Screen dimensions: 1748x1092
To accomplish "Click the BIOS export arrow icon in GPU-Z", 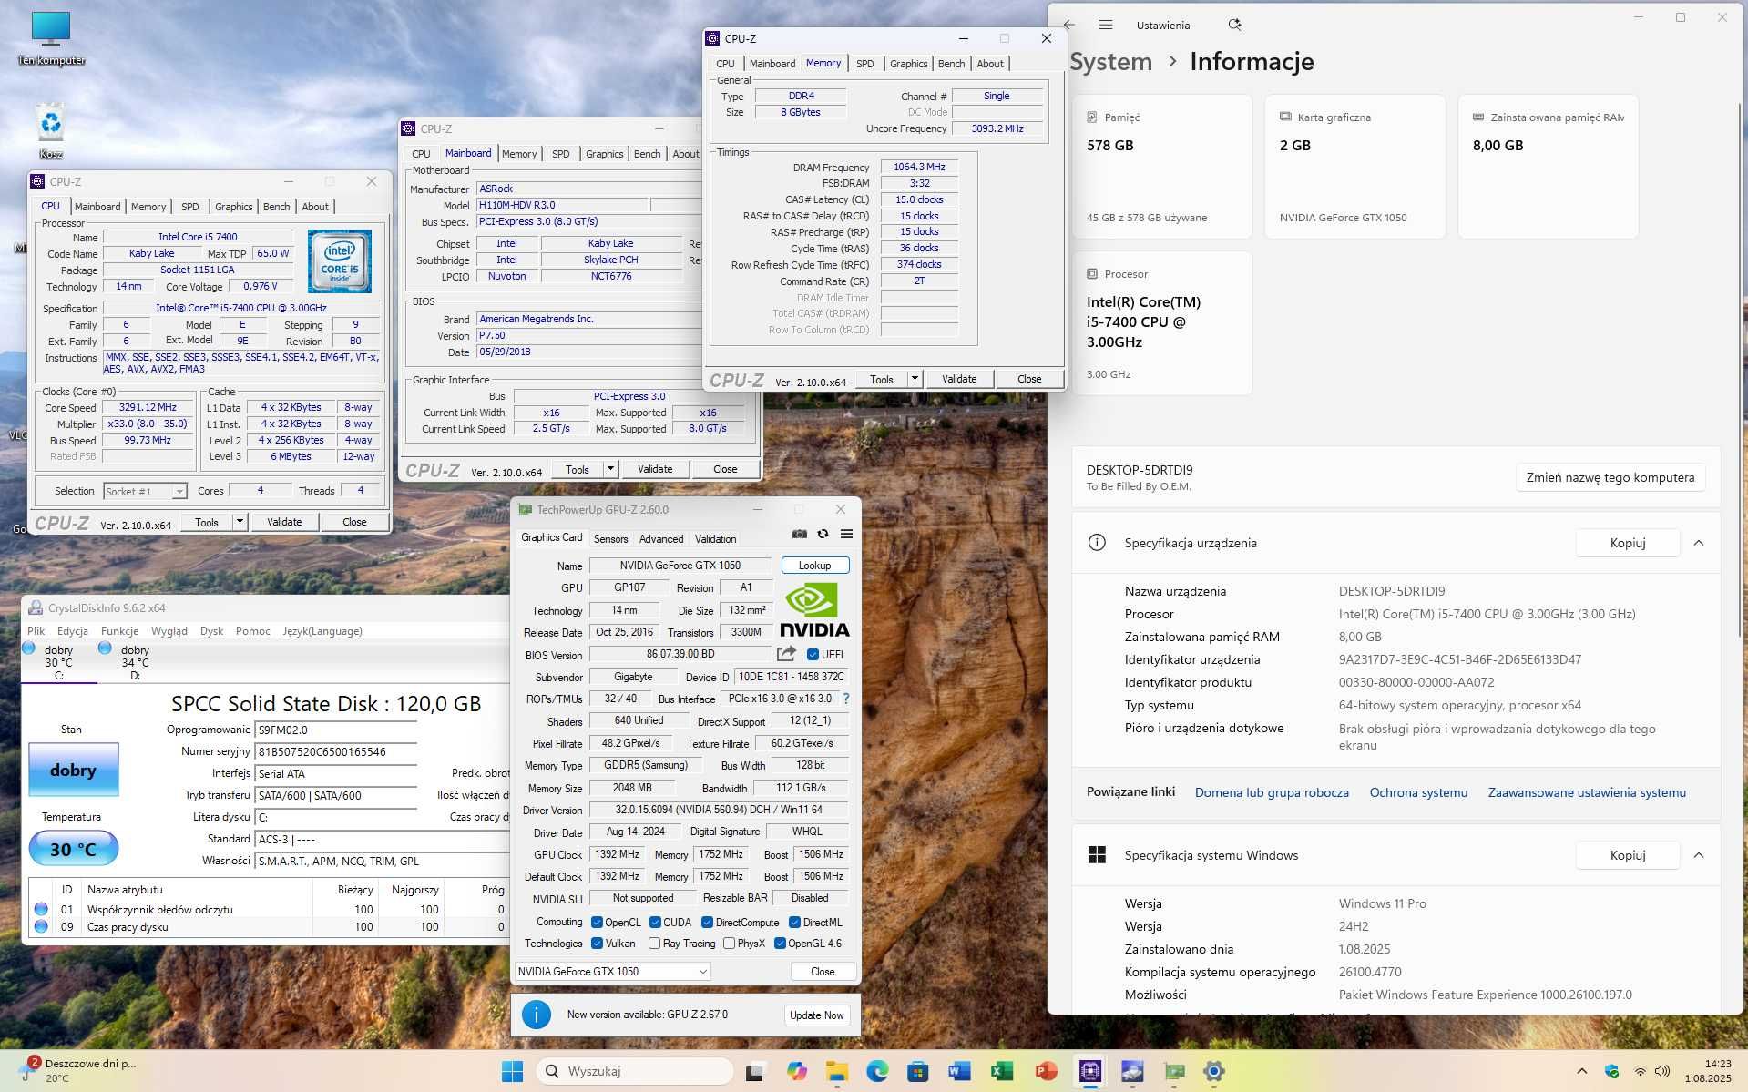I will click(786, 654).
